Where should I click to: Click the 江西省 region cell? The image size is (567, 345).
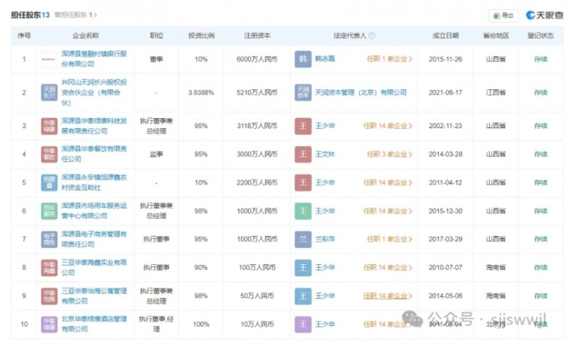click(495, 93)
